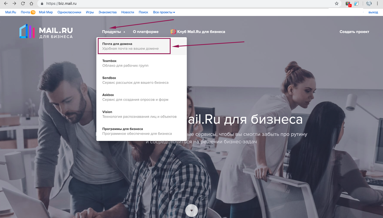Select Sendbox рассылок menu entry
Image resolution: width=383 pixels, height=218 pixels.
(x=141, y=80)
